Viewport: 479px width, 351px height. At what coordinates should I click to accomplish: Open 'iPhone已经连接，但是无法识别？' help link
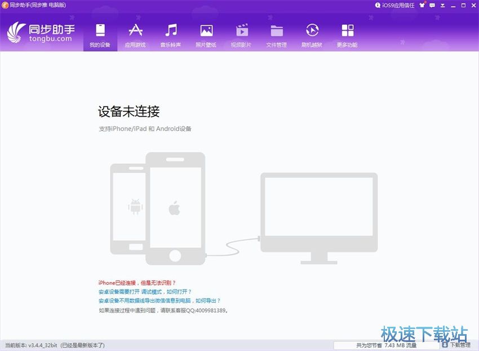coord(137,283)
